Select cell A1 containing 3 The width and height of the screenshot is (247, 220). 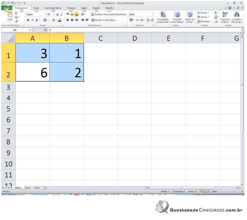click(33, 53)
